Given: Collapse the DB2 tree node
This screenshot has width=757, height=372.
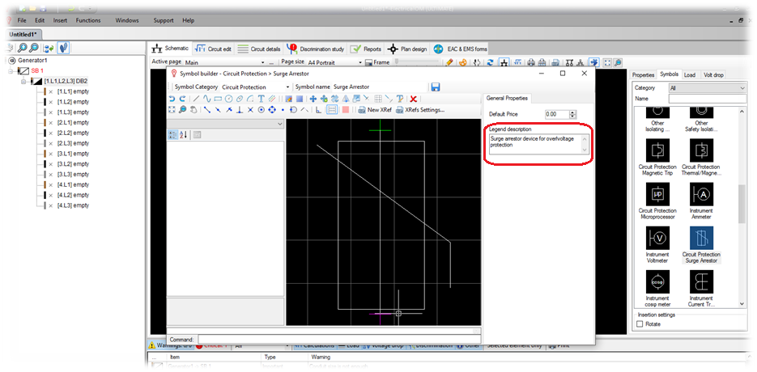Looking at the screenshot, I should tap(23, 81).
